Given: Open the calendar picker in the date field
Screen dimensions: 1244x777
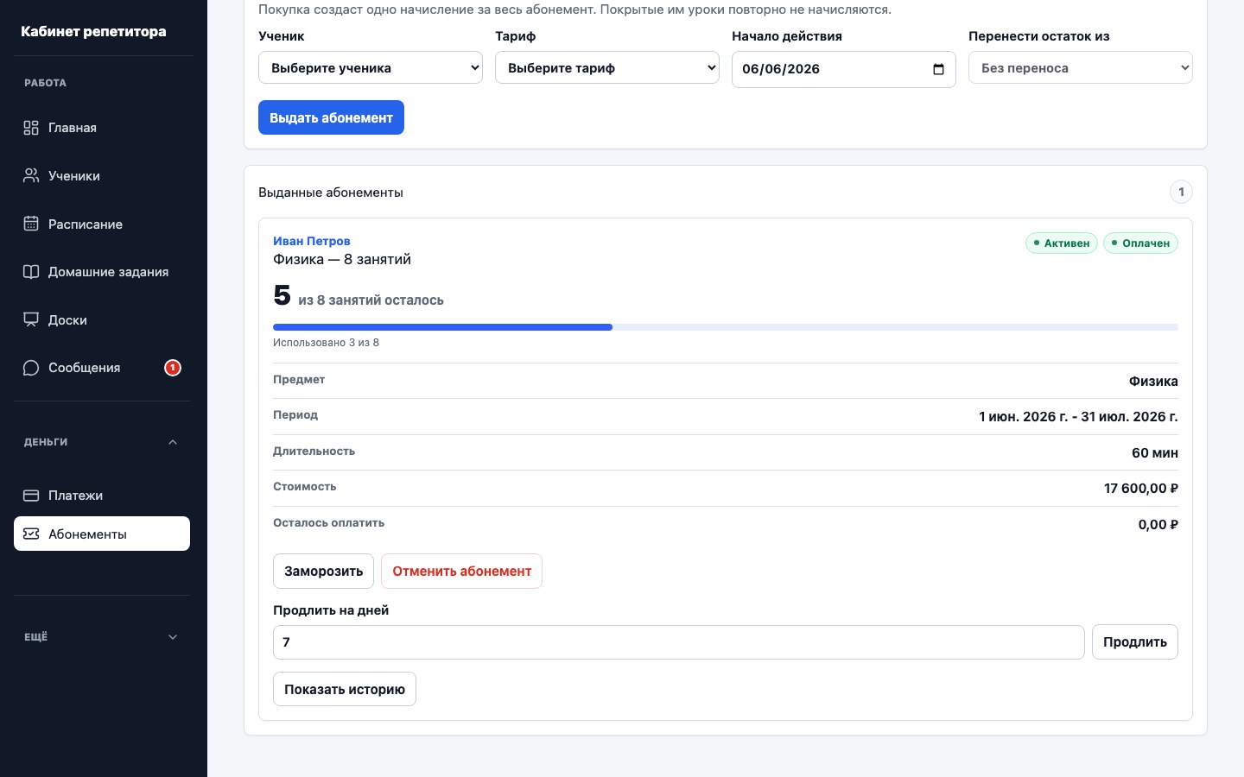Looking at the screenshot, I should click(938, 69).
